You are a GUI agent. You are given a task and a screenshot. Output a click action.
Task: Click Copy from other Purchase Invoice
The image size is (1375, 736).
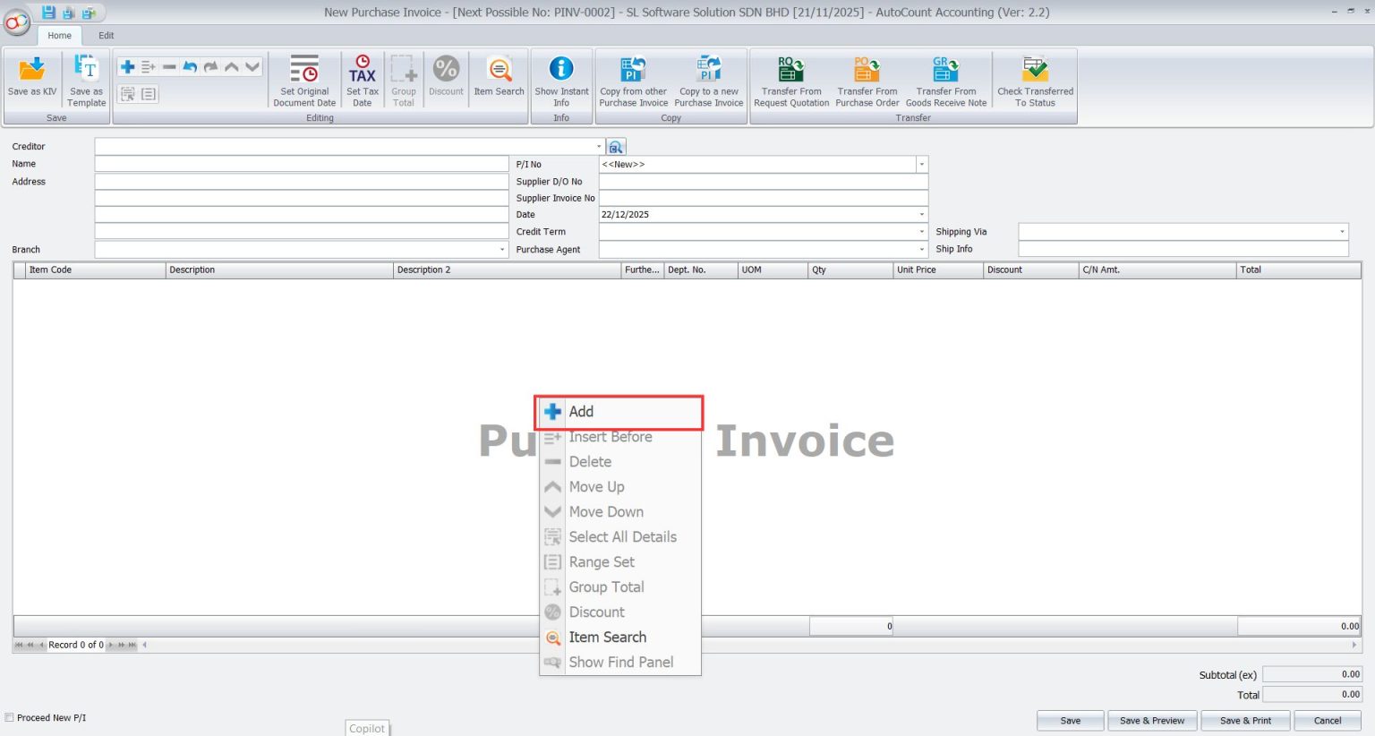click(x=632, y=79)
